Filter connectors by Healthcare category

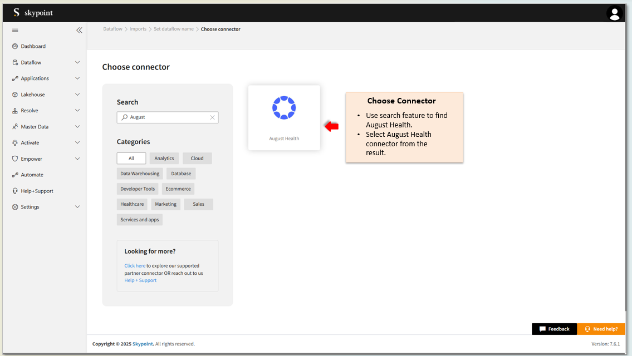132,204
